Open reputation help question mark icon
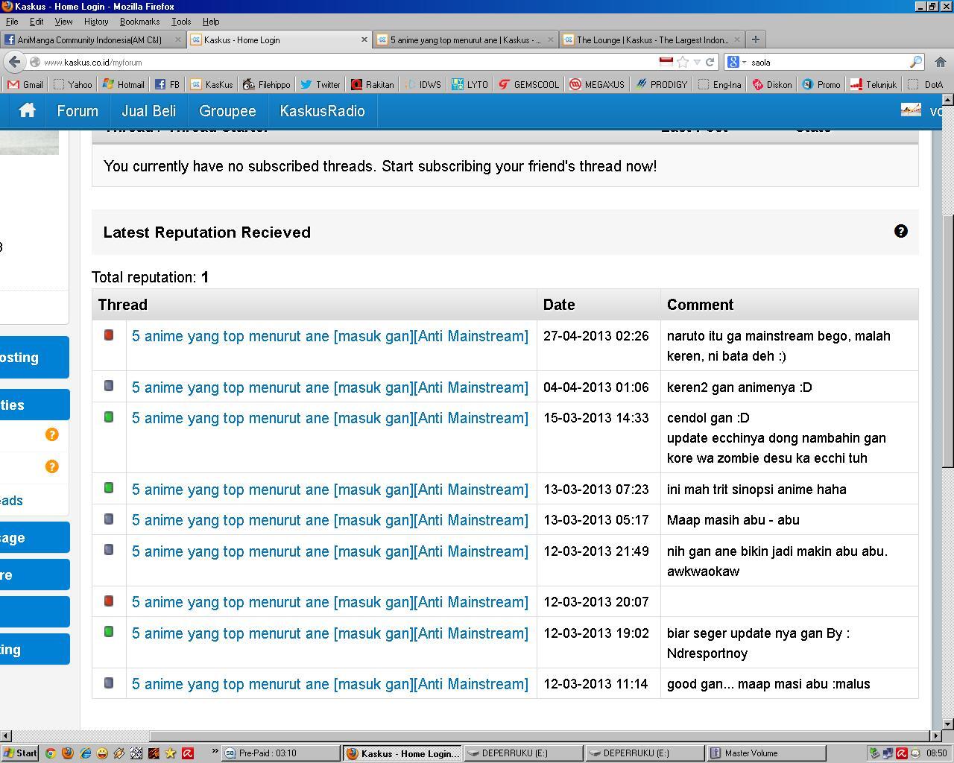Viewport: 954px width, 763px height. (x=900, y=231)
